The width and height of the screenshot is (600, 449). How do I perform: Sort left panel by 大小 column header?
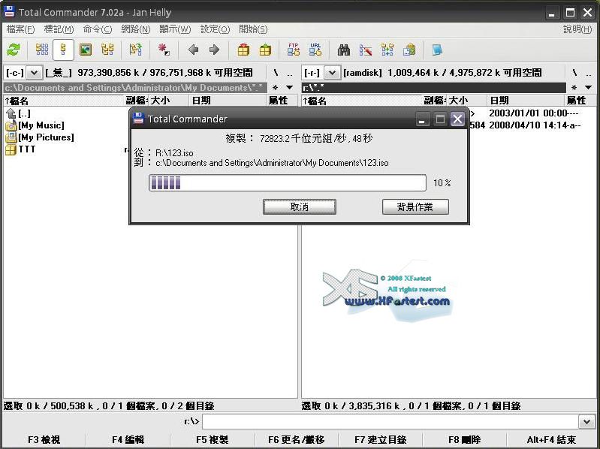[x=168, y=101]
